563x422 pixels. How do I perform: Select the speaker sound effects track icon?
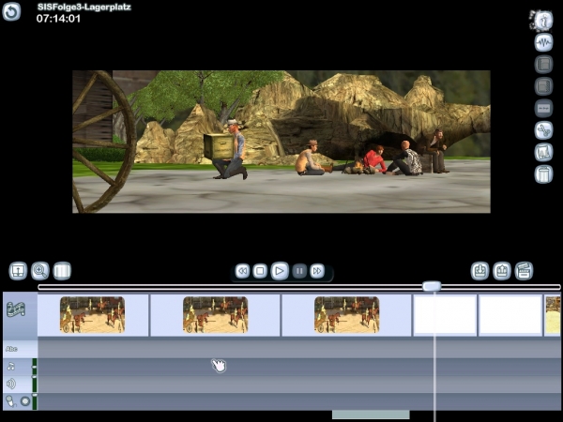coord(10,384)
